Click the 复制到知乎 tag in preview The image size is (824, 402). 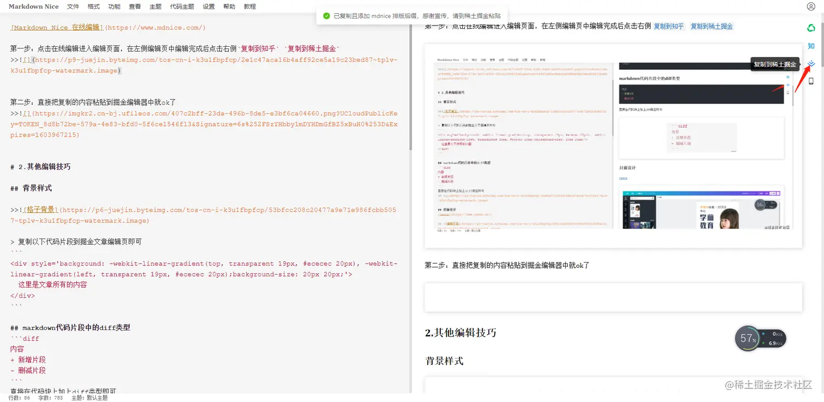tap(669, 26)
